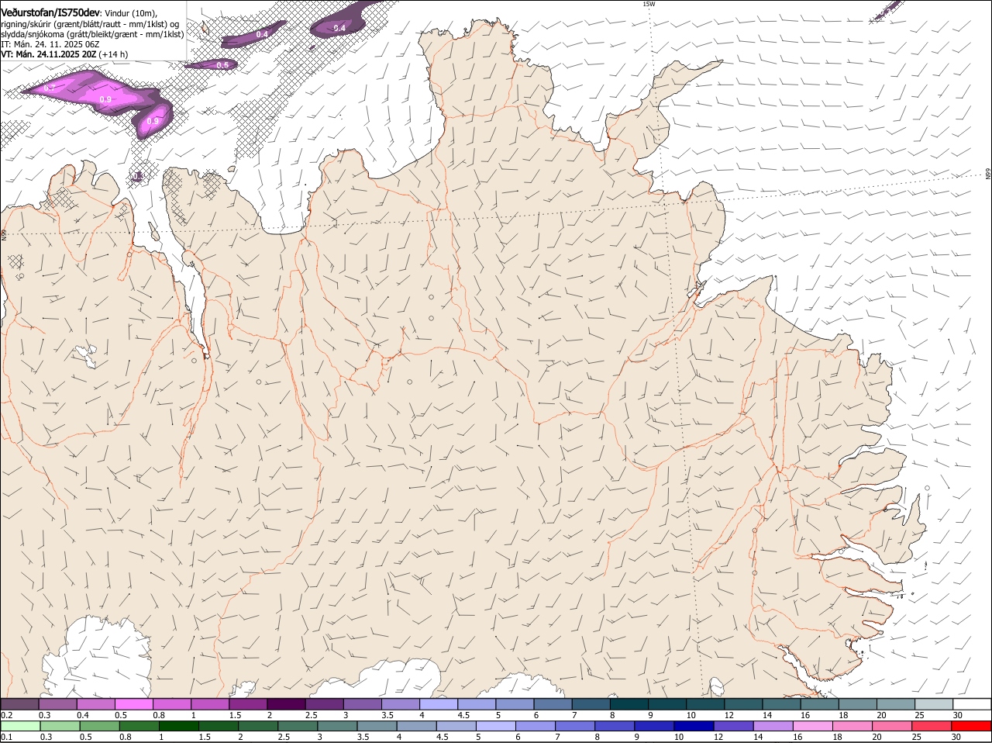Select the red 30 swatch in lower legend
Viewport: 992px width, 743px height.
click(x=972, y=726)
